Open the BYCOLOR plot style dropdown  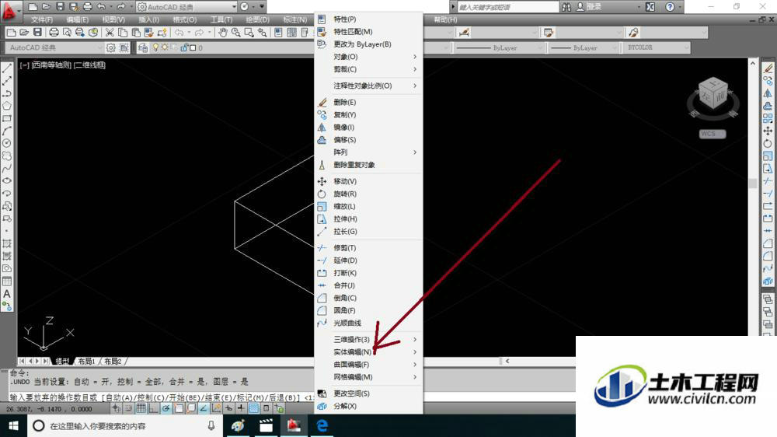[x=657, y=47]
